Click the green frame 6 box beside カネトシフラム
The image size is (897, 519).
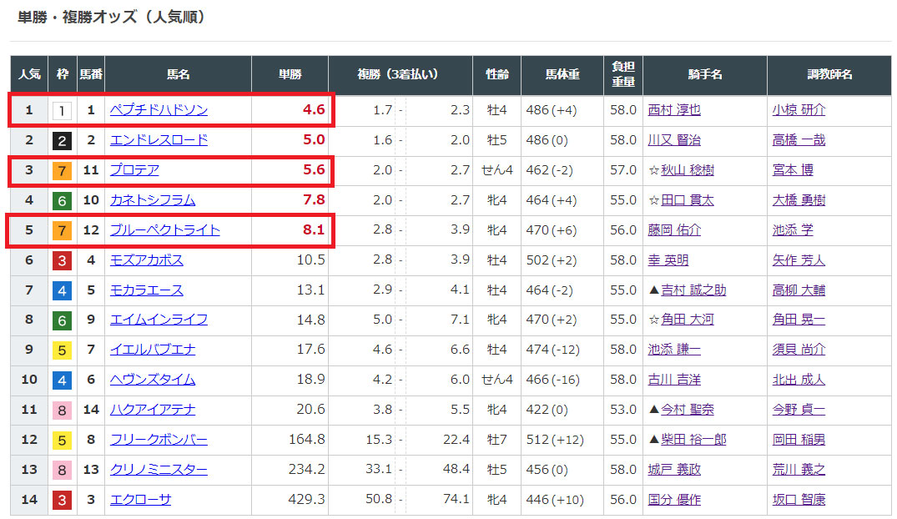62,200
